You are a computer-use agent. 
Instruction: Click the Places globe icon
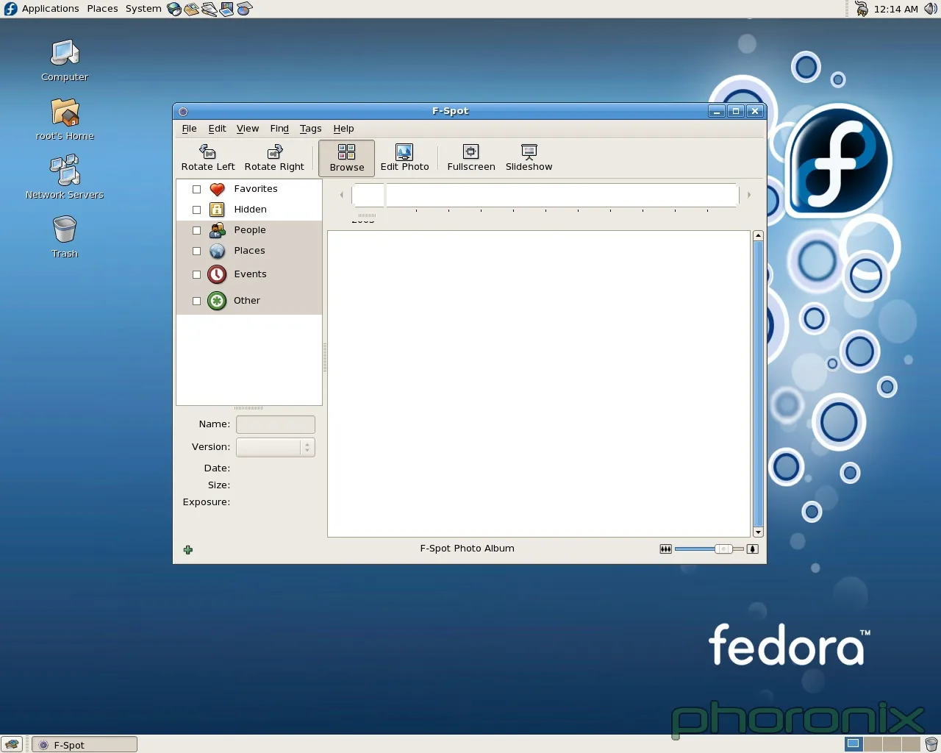217,251
